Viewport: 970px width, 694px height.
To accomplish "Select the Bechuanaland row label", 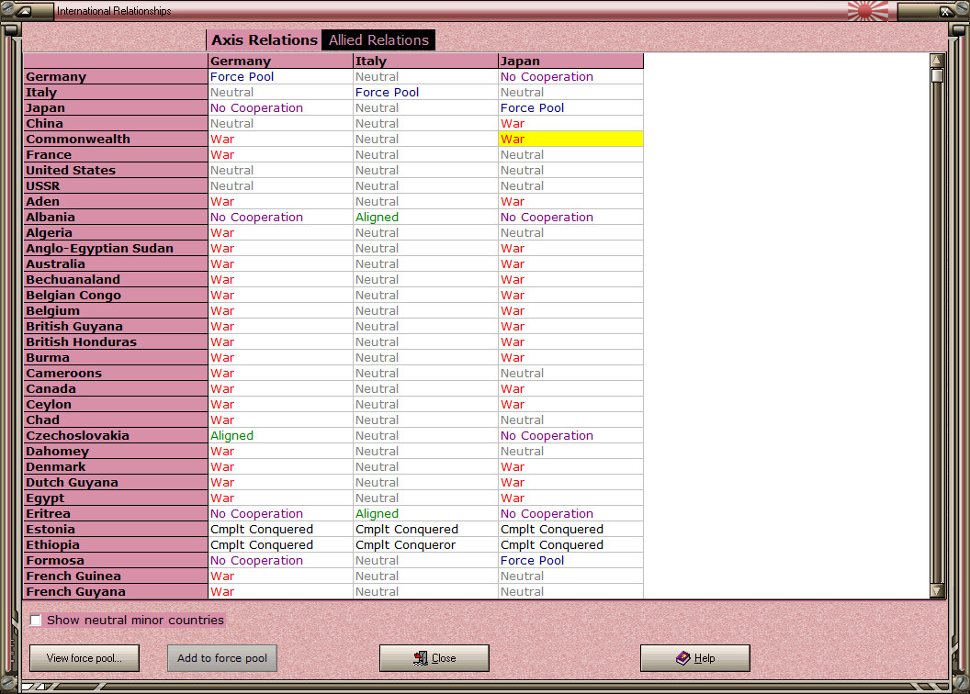I will [x=116, y=279].
